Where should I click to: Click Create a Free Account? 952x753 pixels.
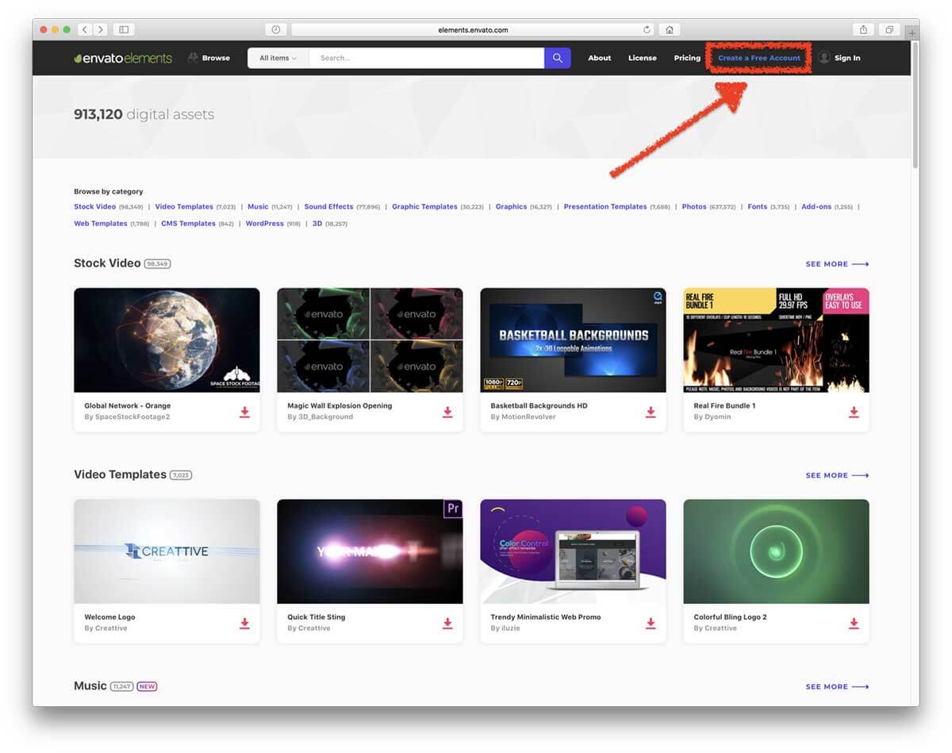759,58
